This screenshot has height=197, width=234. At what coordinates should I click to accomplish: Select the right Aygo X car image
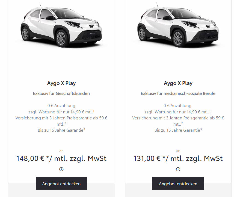point(178,25)
